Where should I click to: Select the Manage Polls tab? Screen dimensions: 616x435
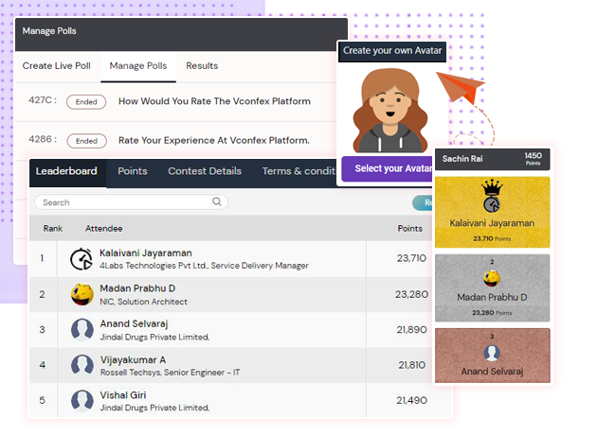[138, 66]
